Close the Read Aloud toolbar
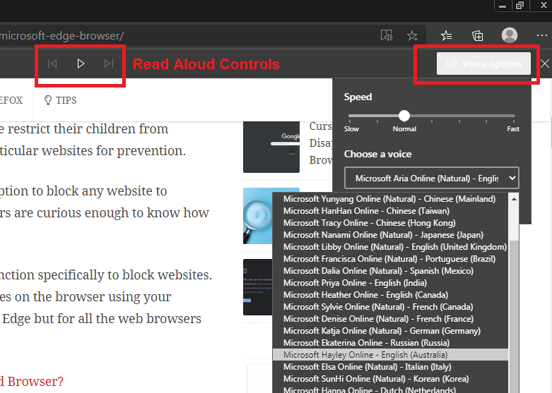The image size is (552, 393). point(545,64)
